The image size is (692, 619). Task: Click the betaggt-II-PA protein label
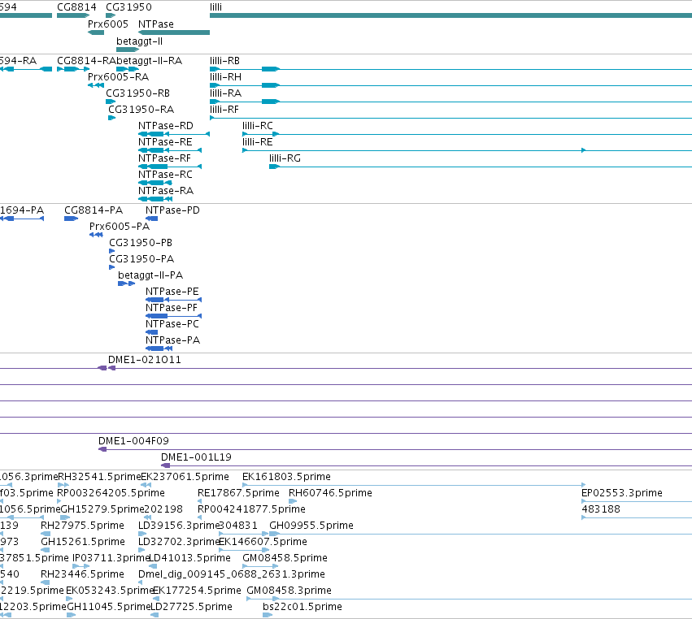point(150,275)
